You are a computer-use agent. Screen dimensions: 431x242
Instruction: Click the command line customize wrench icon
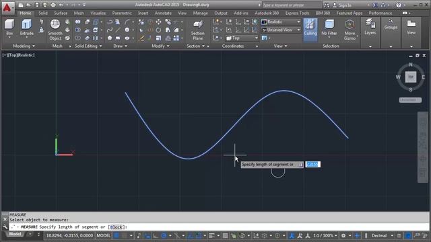click(x=5, y=227)
